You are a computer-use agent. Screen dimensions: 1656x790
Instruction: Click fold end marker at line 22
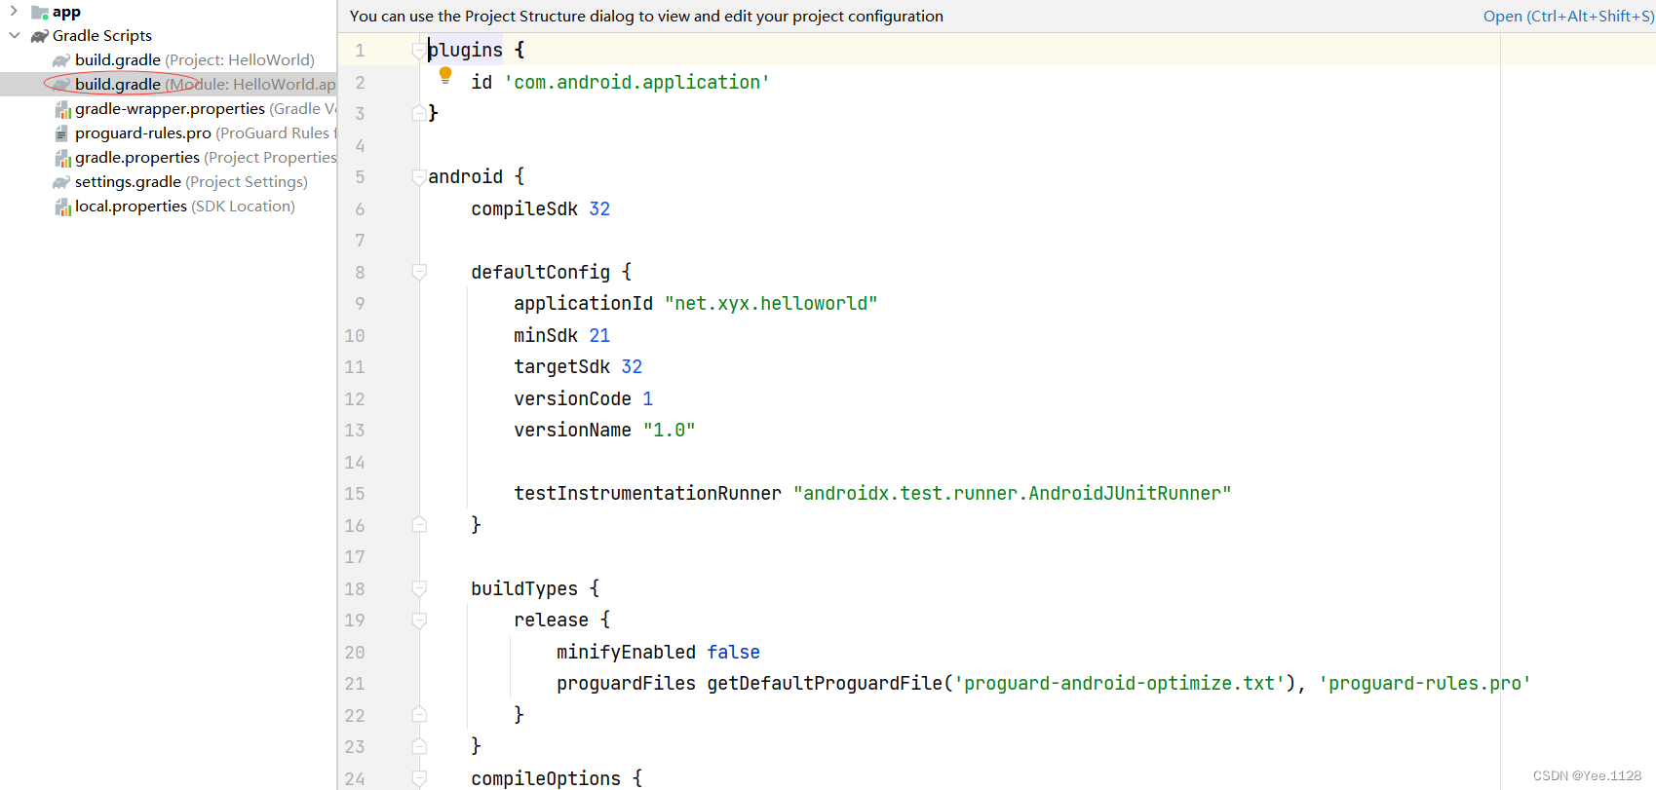419,715
